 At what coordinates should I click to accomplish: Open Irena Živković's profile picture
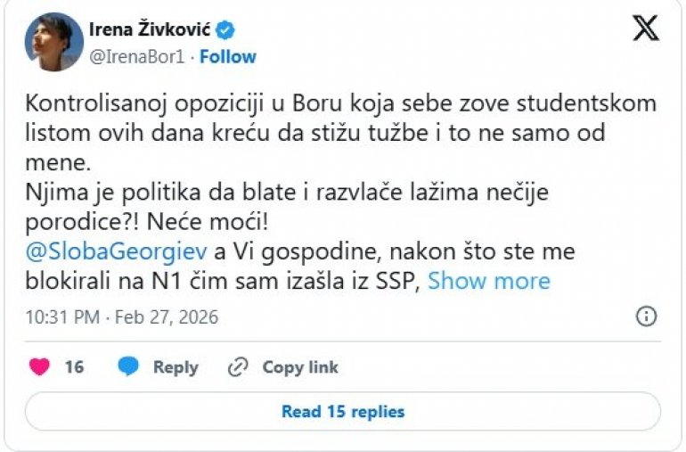(54, 42)
